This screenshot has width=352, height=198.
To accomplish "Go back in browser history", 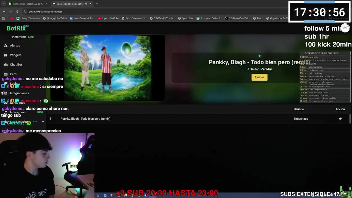I will click(4, 12).
